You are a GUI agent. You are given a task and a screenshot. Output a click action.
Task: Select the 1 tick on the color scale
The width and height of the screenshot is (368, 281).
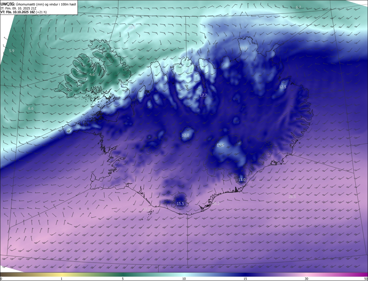point(62,279)
